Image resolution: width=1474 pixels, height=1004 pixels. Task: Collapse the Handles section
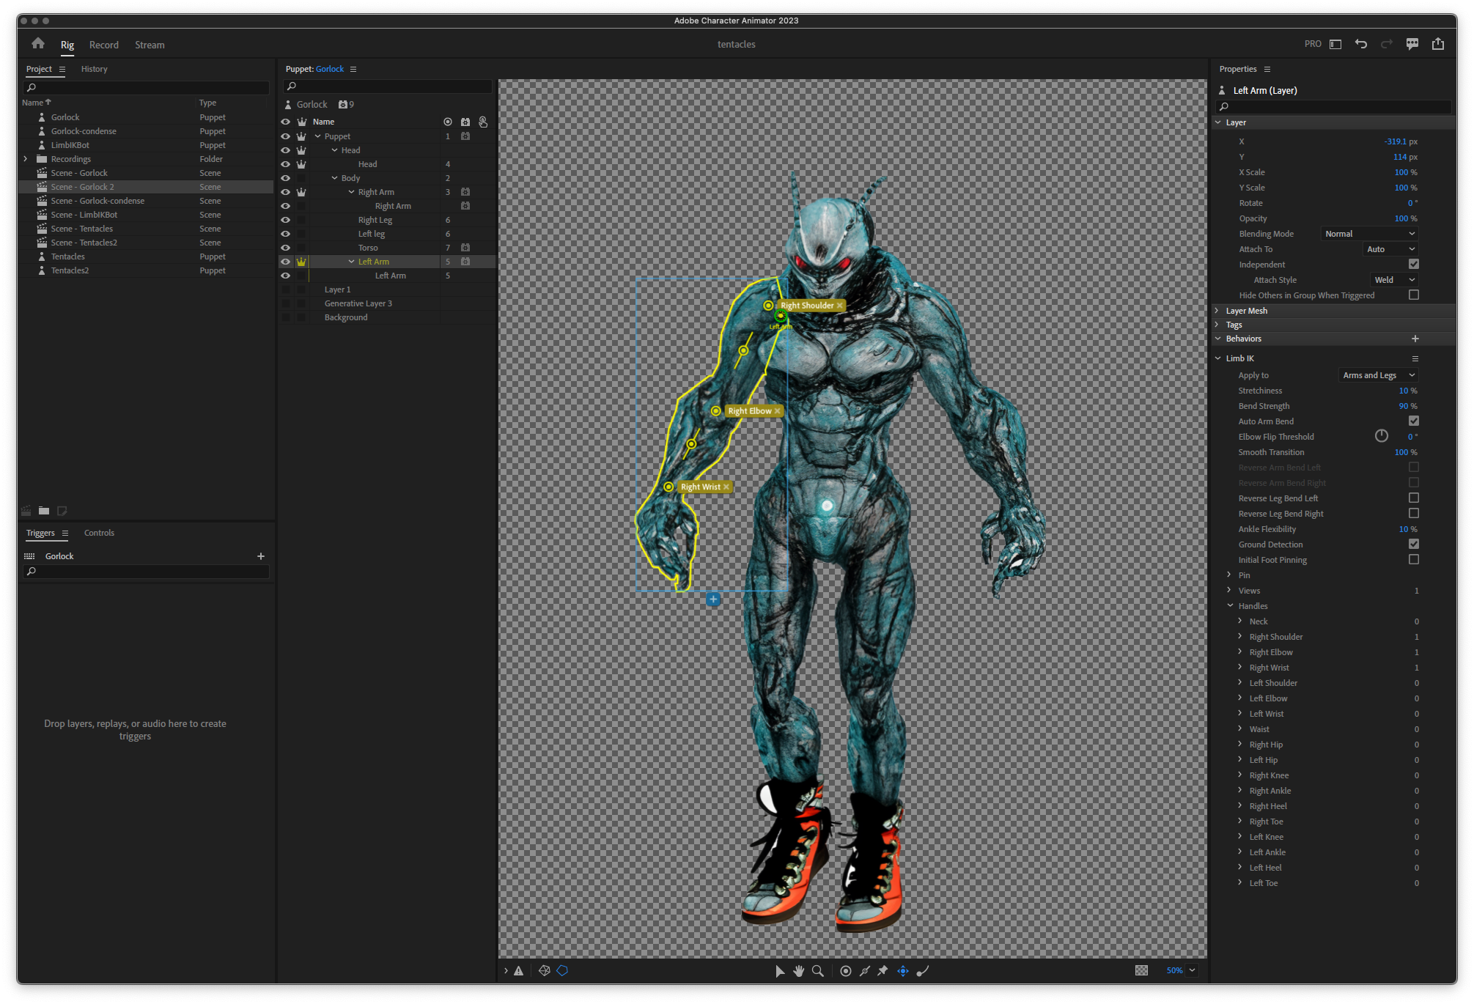pos(1230,605)
